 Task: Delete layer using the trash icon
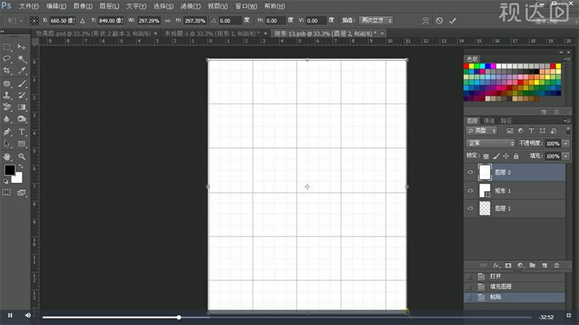point(556,265)
